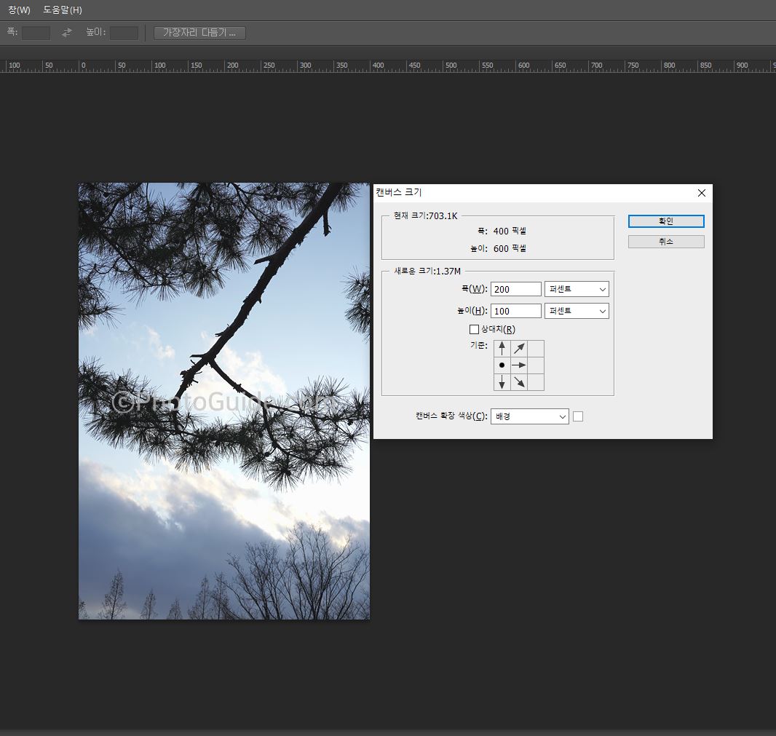Click the 600 픽셀 height value
The width and height of the screenshot is (776, 736).
510,248
